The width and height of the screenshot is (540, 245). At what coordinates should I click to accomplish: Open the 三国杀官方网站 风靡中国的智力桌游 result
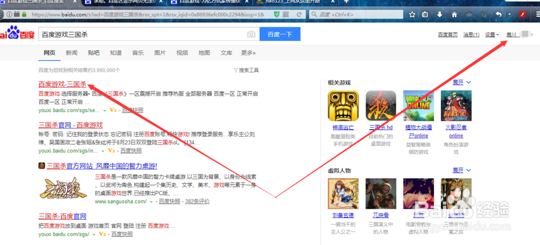(x=102, y=166)
